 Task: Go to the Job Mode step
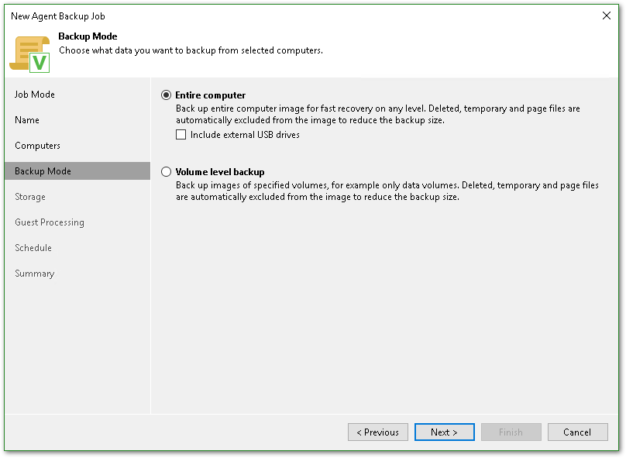click(x=35, y=95)
